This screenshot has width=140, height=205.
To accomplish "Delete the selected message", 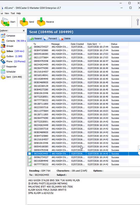I will pyautogui.click(x=65, y=38).
